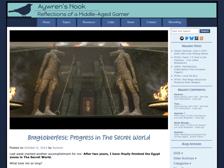Open the Bluesky butterfly icon
224x168 pixels.
coord(192,38)
